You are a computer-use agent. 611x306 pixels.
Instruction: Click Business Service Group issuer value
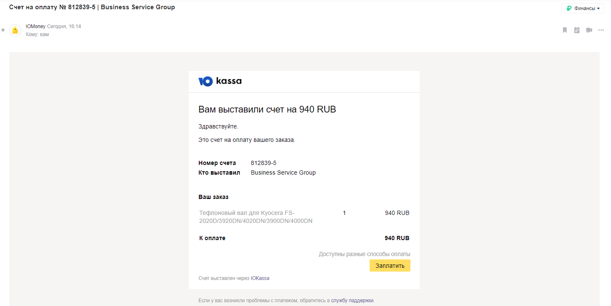[x=283, y=173]
